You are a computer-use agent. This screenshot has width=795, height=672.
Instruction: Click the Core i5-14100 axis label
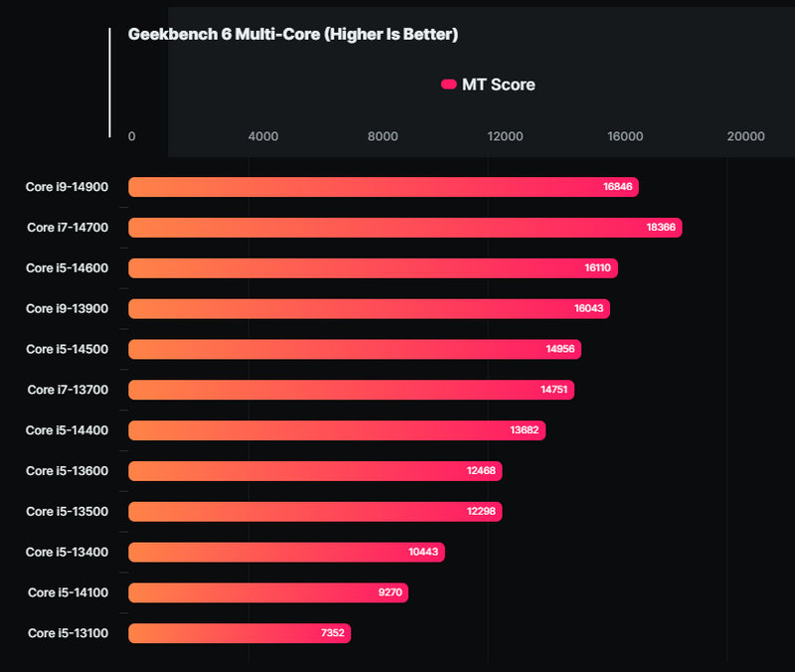pos(68,592)
